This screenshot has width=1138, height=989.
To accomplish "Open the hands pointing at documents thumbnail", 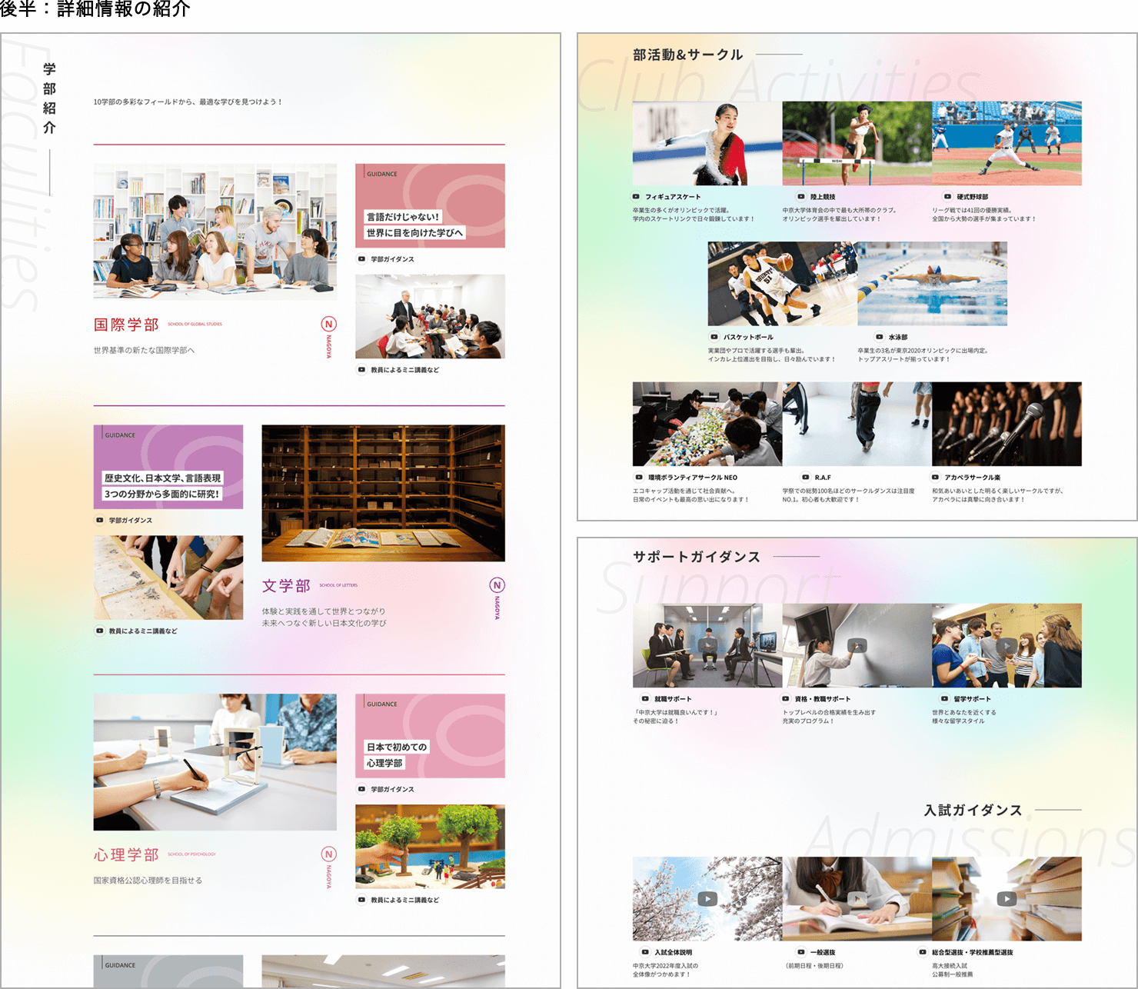I will coord(168,578).
